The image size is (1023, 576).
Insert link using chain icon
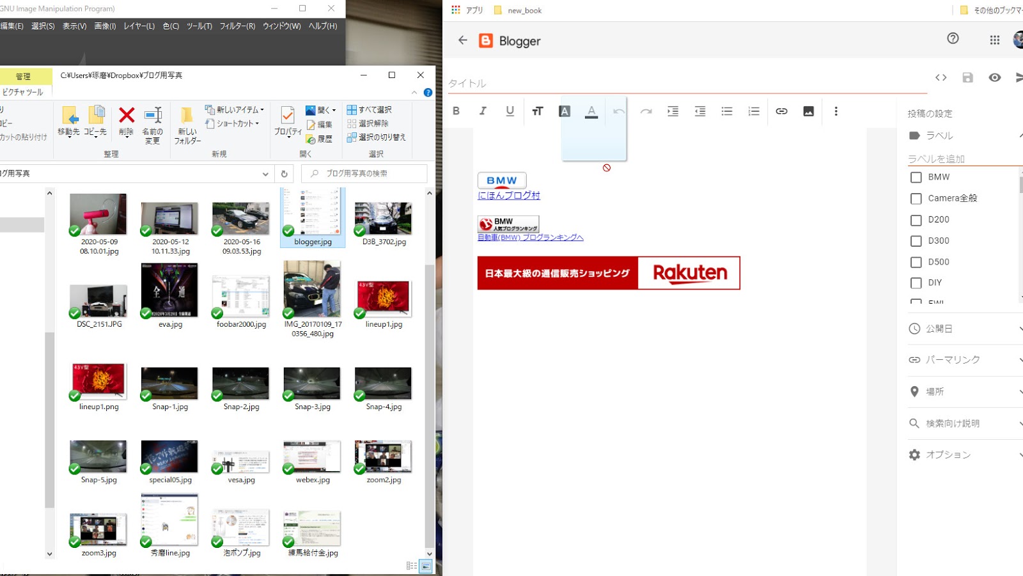coord(781,111)
